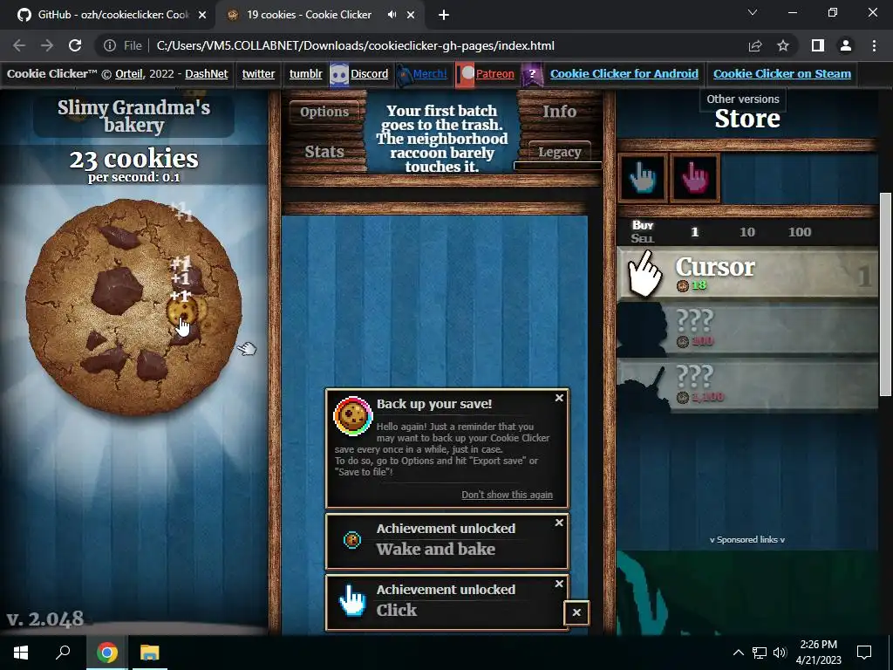
Task: Click Don't show this again link
Action: tap(507, 495)
